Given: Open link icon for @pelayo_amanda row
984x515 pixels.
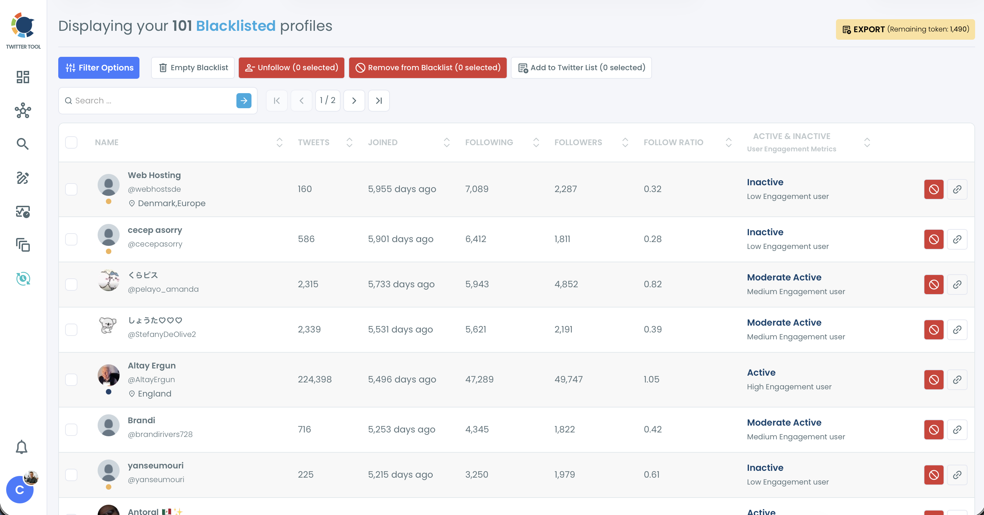Looking at the screenshot, I should 957,285.
